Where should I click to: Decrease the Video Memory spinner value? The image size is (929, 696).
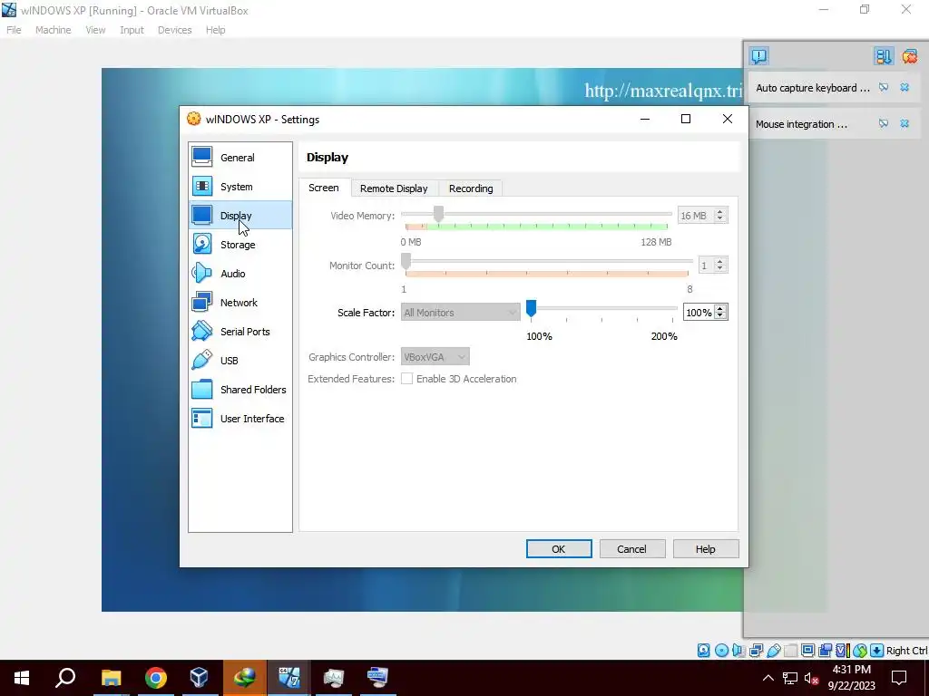pyautogui.click(x=719, y=219)
